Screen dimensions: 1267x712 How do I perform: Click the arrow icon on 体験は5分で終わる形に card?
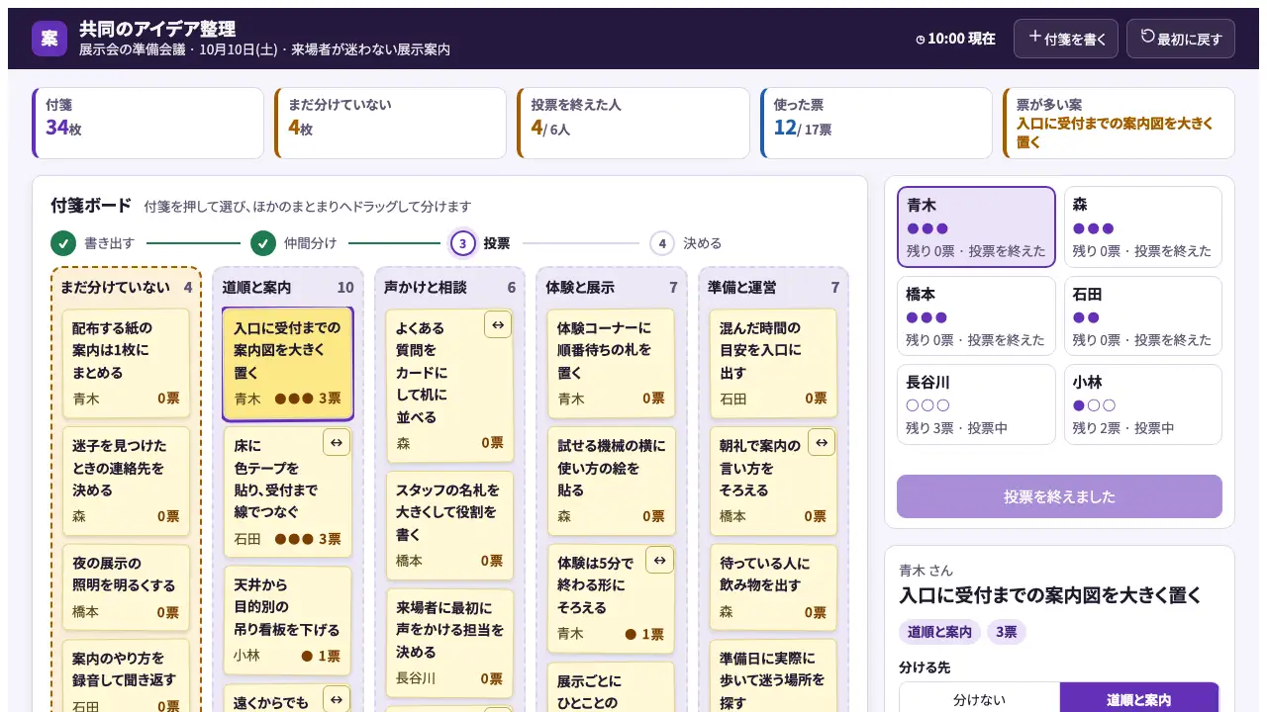(x=659, y=560)
